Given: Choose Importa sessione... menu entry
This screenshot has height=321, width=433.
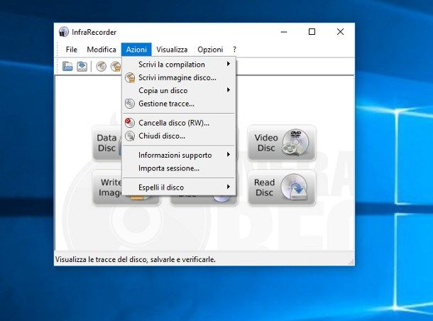Looking at the screenshot, I should pos(179,168).
